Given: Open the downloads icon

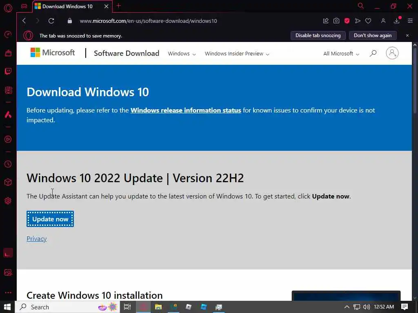Looking at the screenshot, I should pyautogui.click(x=397, y=21).
